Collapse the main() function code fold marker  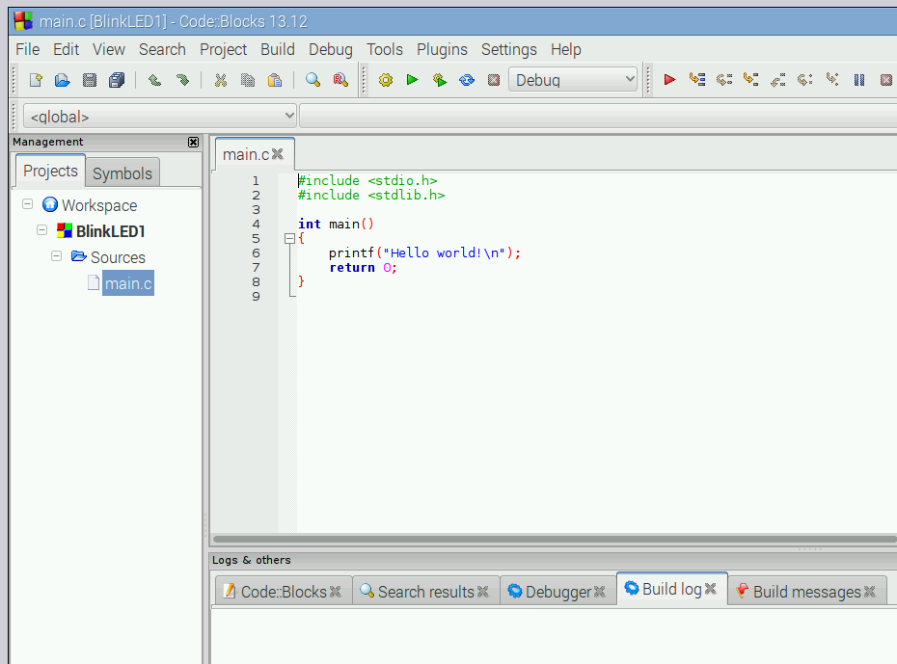[290, 238]
